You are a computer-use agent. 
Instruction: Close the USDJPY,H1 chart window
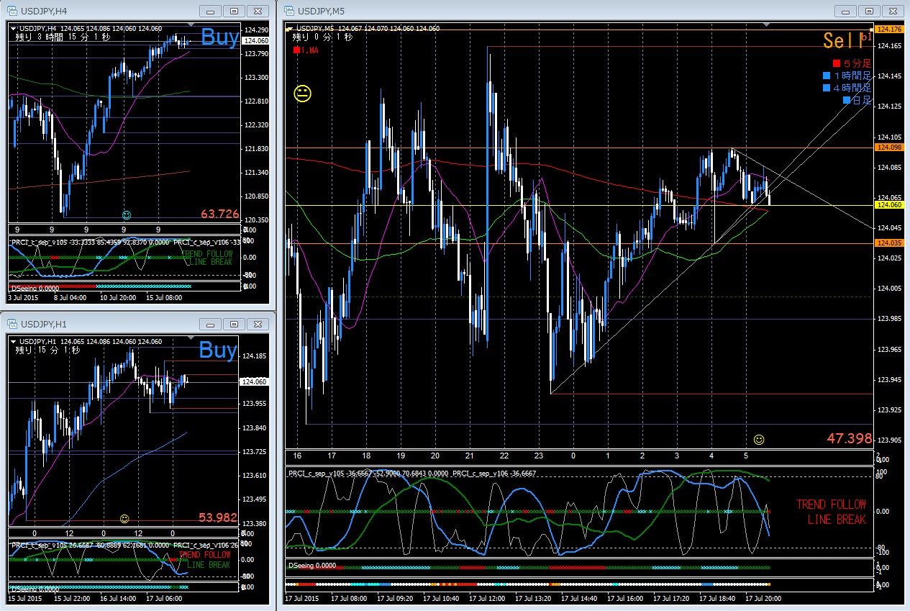pos(256,323)
